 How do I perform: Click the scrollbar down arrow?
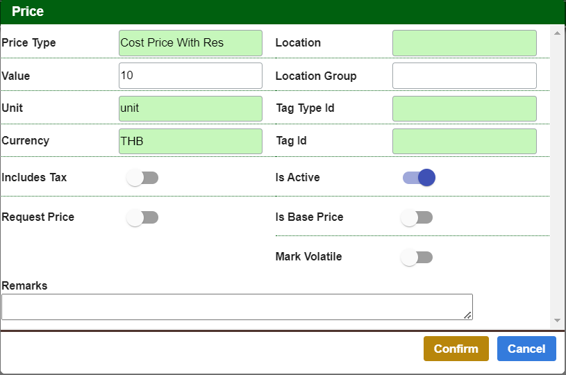(556, 320)
